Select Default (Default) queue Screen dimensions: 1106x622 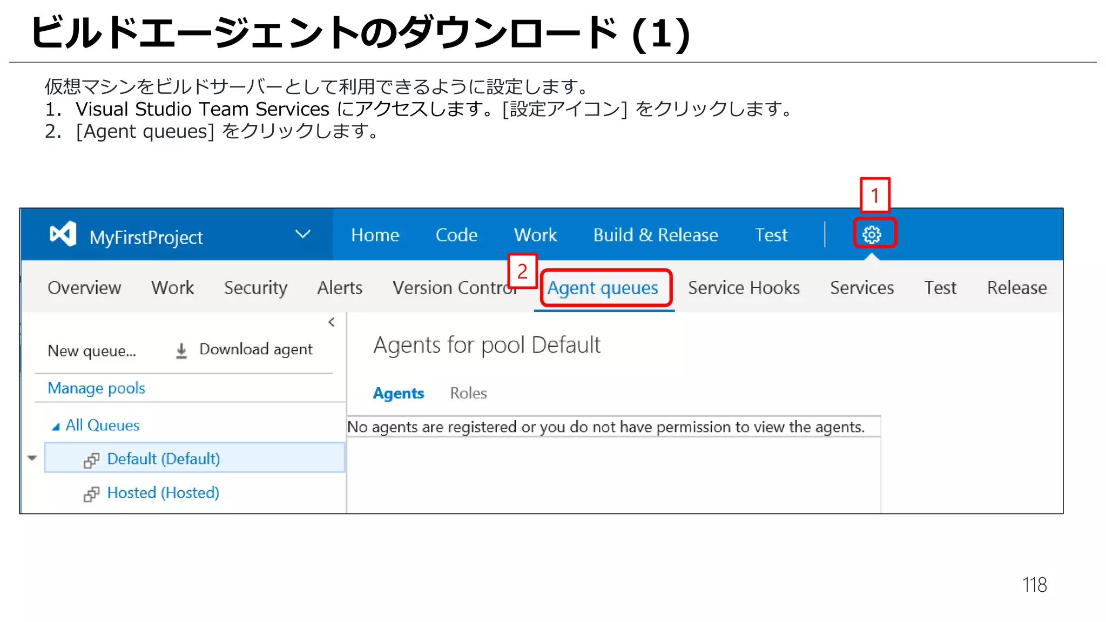pyautogui.click(x=164, y=458)
